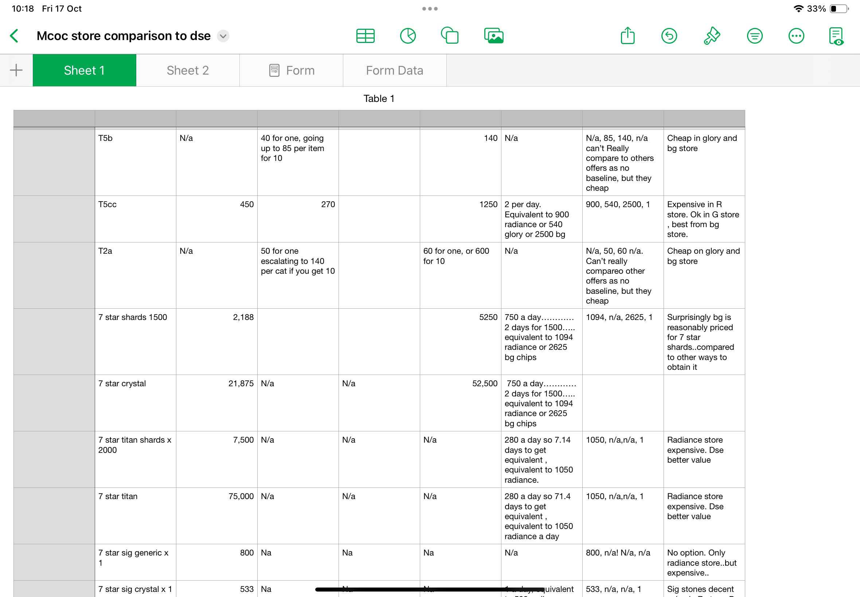Viewport: 860px width, 597px height.
Task: Add a new sheet with plus
Action: coord(16,70)
